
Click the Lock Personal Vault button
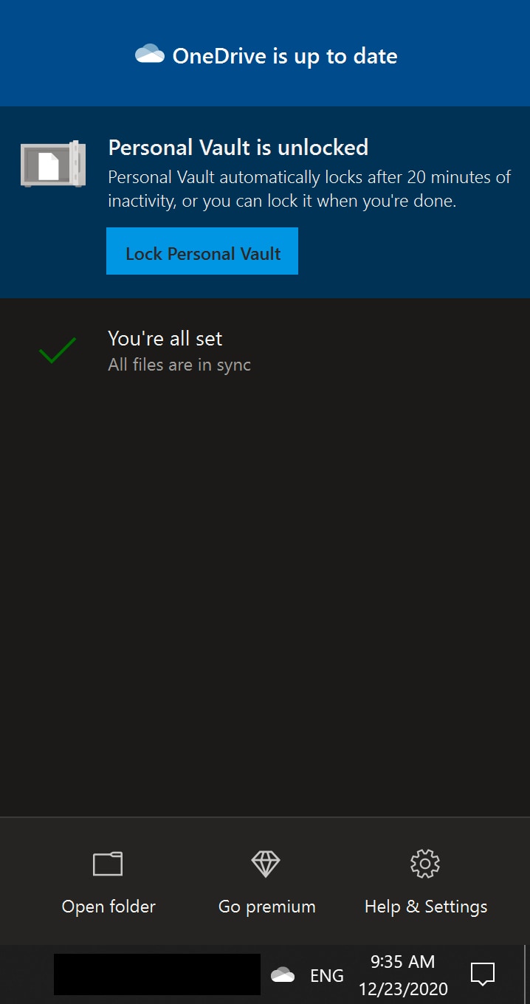[202, 252]
